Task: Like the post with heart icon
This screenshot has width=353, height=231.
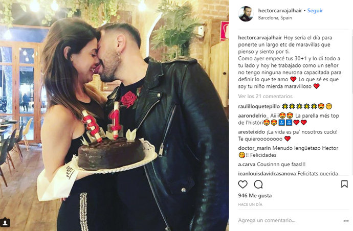Action: (x=242, y=184)
